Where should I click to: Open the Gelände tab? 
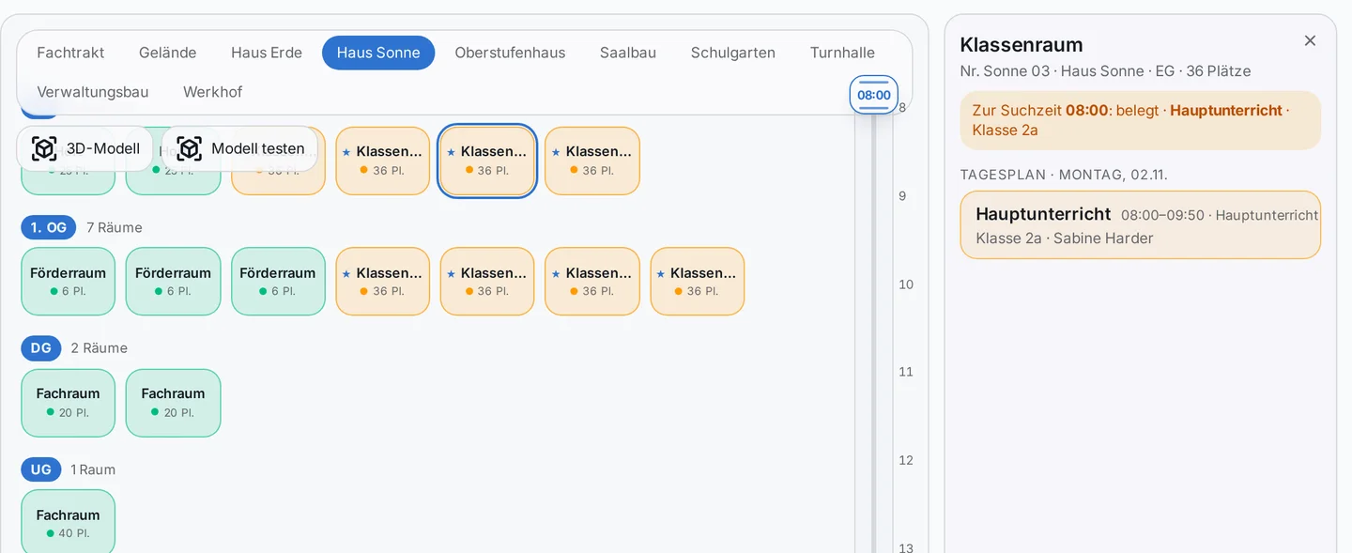(168, 53)
